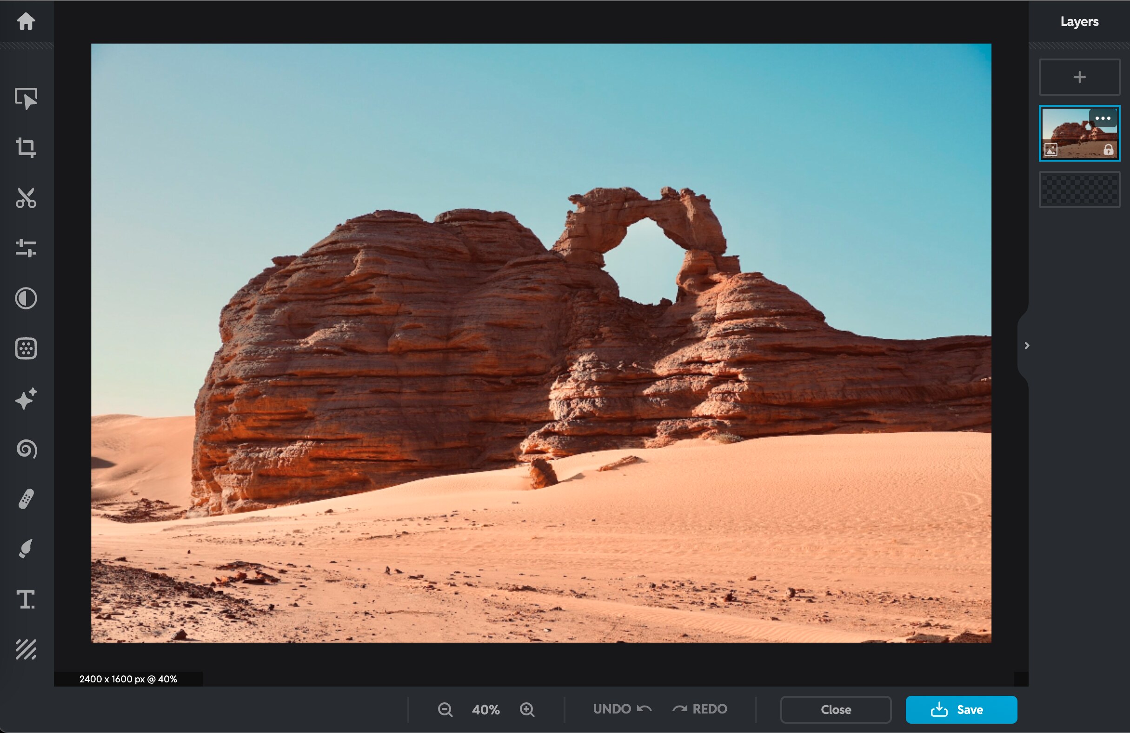Image resolution: width=1130 pixels, height=733 pixels.
Task: Open the Cutout scissors tool
Action: (26, 198)
